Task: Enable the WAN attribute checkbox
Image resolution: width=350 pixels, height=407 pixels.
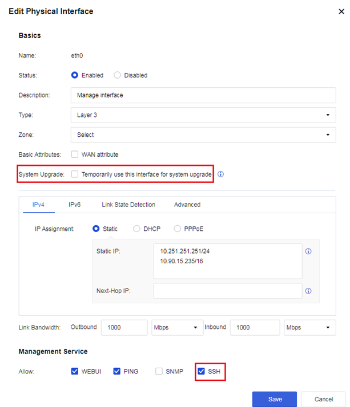Action: 74,154
